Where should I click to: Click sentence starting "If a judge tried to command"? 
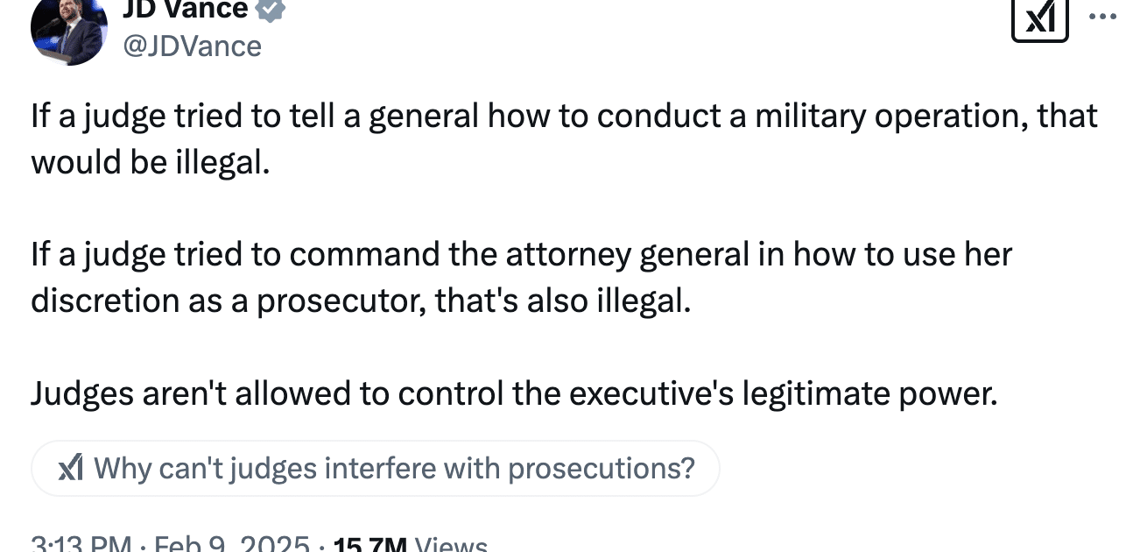522,277
